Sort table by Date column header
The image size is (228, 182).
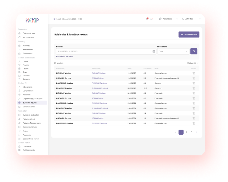pyautogui.click(x=130, y=68)
